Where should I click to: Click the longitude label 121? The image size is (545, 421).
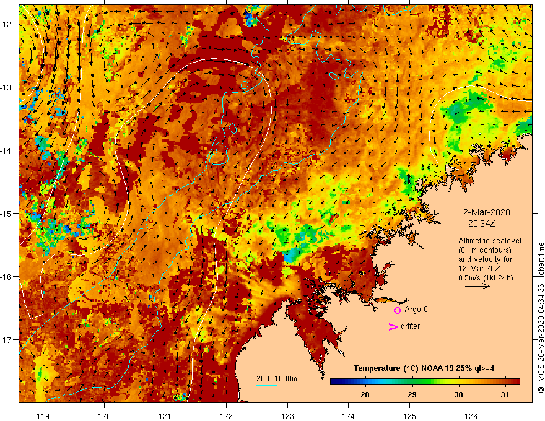(165, 416)
